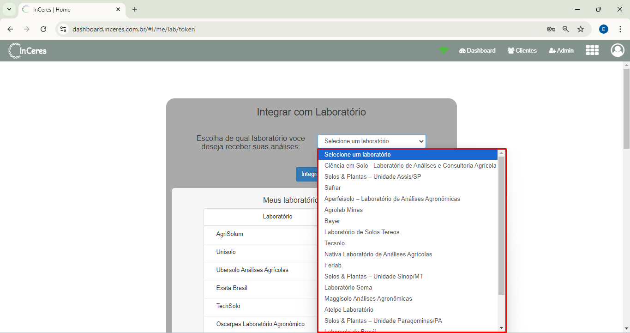Select Atelpe Laboratório option

click(x=408, y=309)
